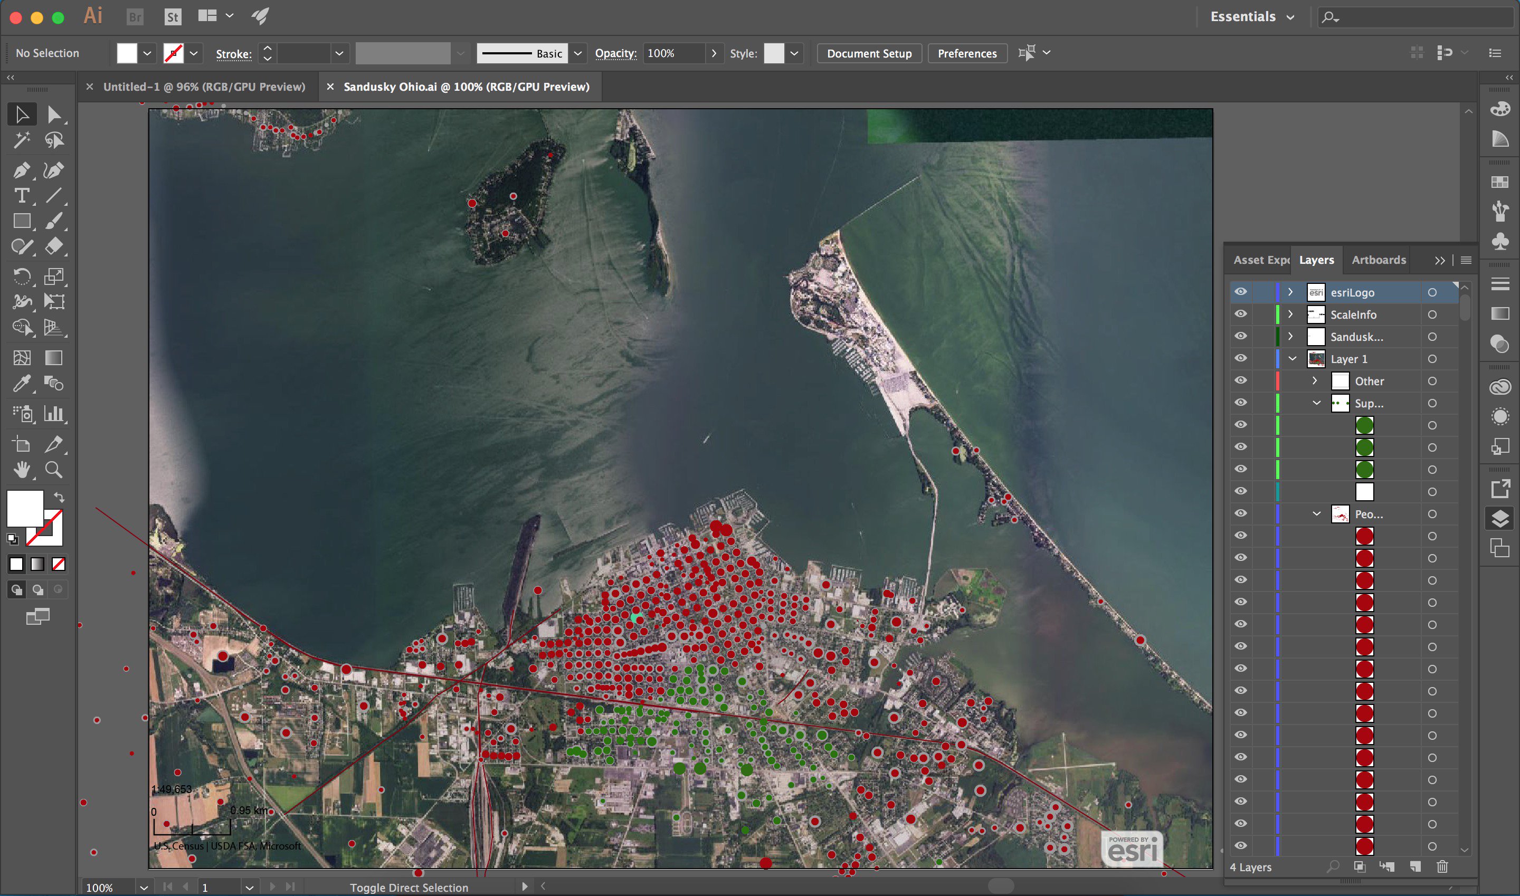This screenshot has height=896, width=1520.
Task: Activate the Zoom tool
Action: 54,470
